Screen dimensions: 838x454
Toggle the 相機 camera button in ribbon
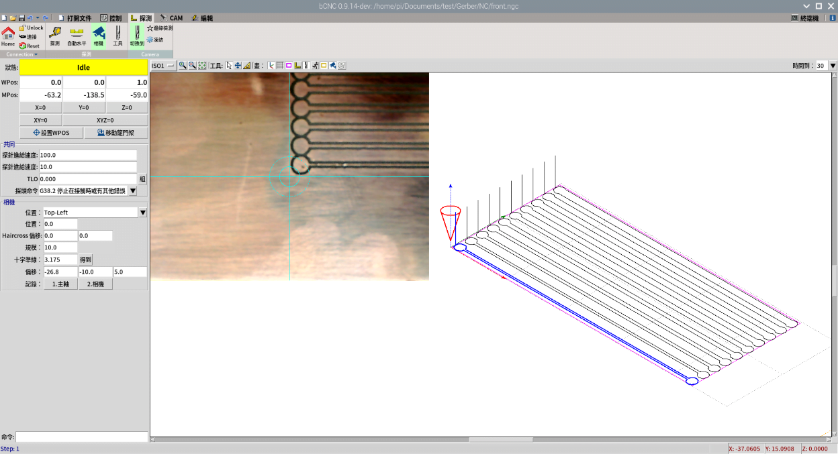click(99, 36)
